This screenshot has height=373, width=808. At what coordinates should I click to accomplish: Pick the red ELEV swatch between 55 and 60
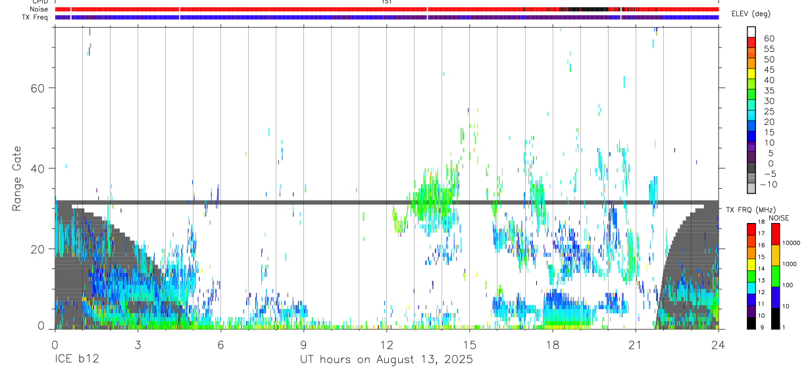(x=751, y=42)
